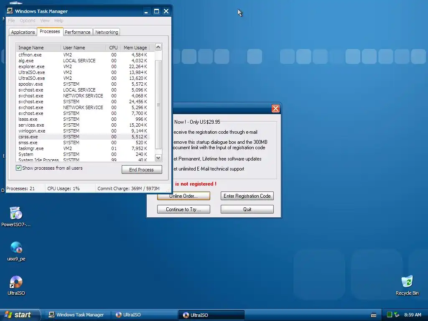Click the End Process button
Image resolution: width=428 pixels, height=321 pixels.
(x=142, y=170)
